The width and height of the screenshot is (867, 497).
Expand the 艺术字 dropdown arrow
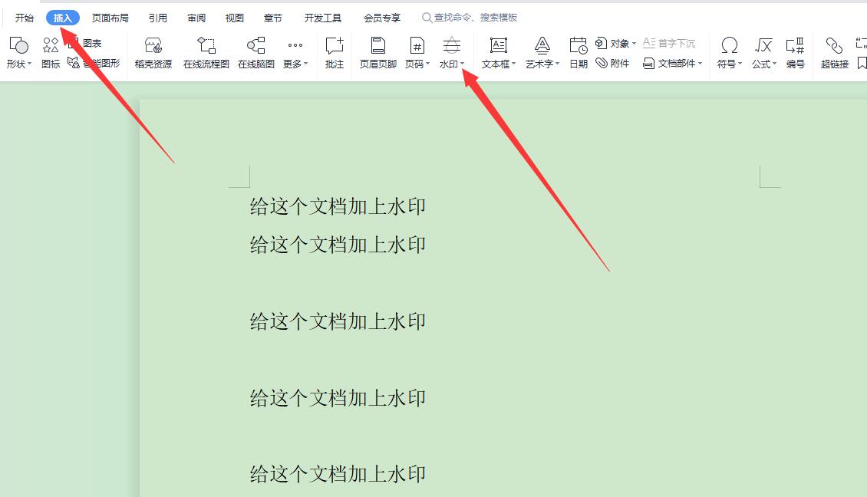pos(557,64)
